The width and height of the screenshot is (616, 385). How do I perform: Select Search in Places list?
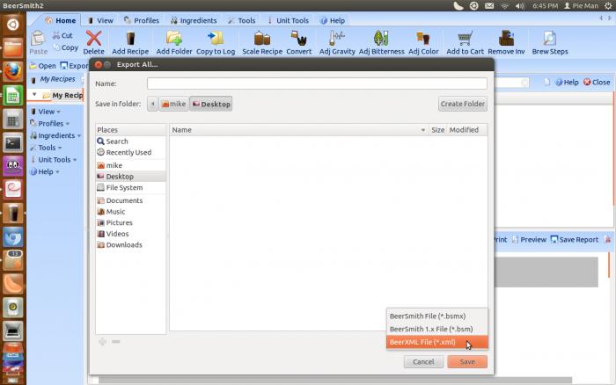[130, 142]
